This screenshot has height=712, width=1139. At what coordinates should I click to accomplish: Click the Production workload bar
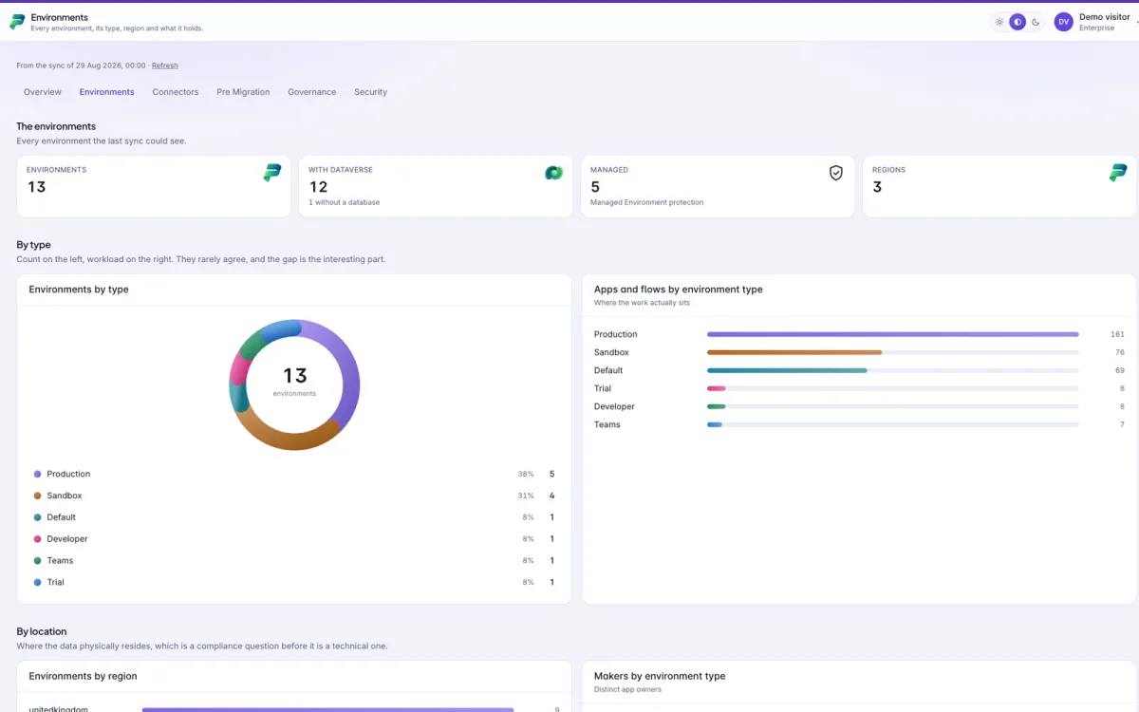coord(893,334)
